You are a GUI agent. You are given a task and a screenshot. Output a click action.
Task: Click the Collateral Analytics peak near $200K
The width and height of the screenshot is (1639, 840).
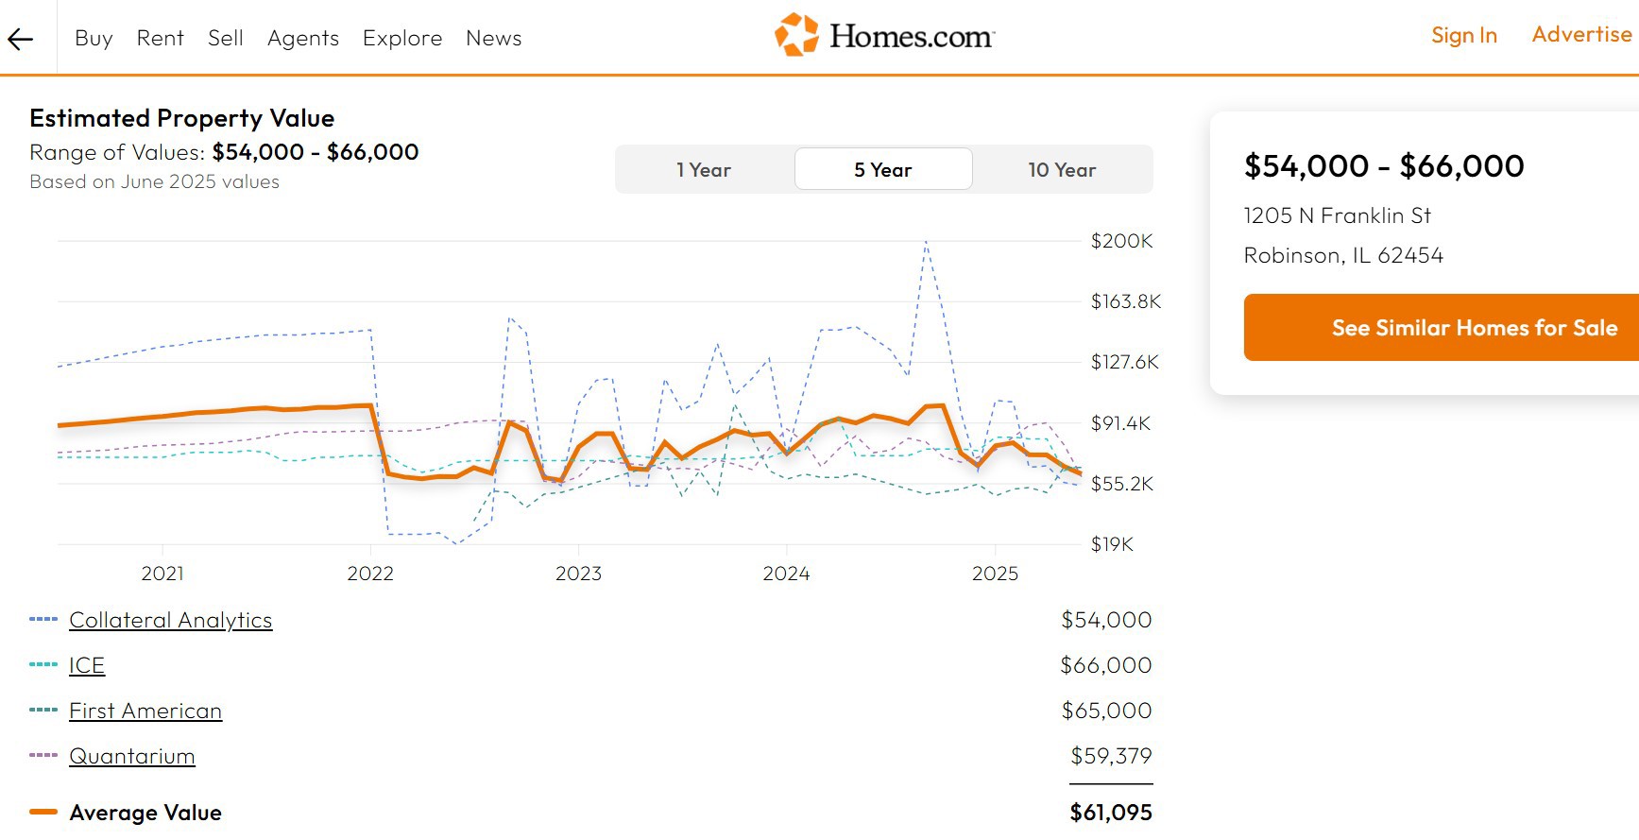click(926, 243)
